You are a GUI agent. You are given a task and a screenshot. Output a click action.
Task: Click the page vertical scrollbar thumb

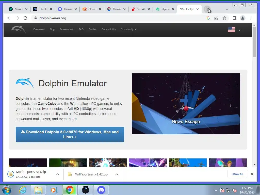[254, 42]
